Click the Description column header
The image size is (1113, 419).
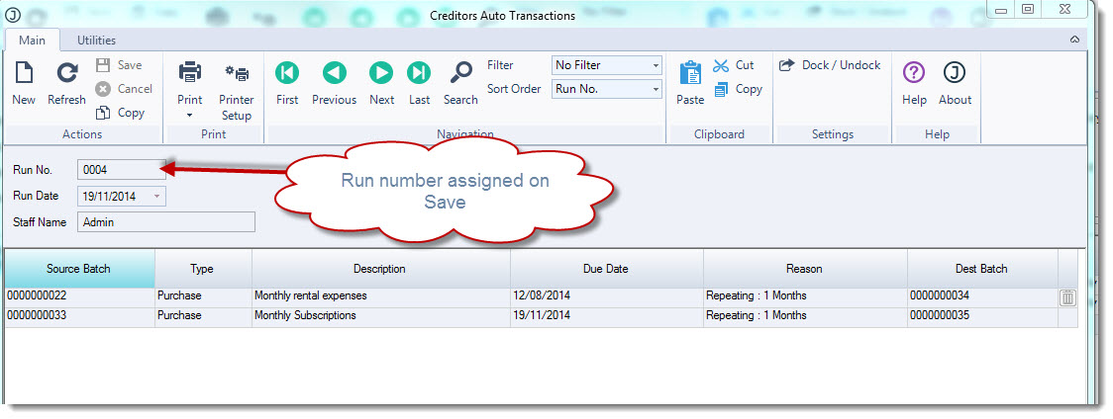click(380, 269)
